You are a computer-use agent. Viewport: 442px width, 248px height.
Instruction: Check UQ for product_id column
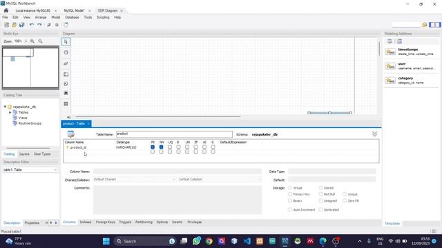coord(170,147)
